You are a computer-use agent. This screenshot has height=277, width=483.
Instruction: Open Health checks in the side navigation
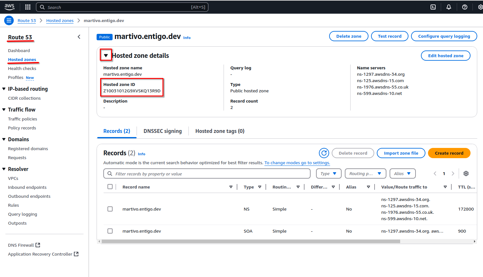[22, 68]
